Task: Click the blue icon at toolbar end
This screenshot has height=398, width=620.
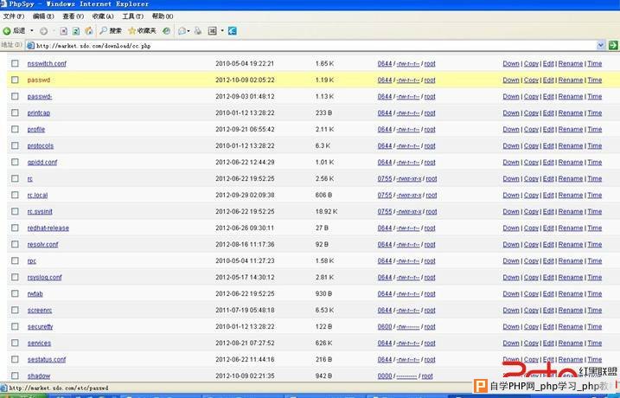Action: coord(233,31)
